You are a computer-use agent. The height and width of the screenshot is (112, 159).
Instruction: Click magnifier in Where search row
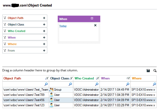[154, 84]
